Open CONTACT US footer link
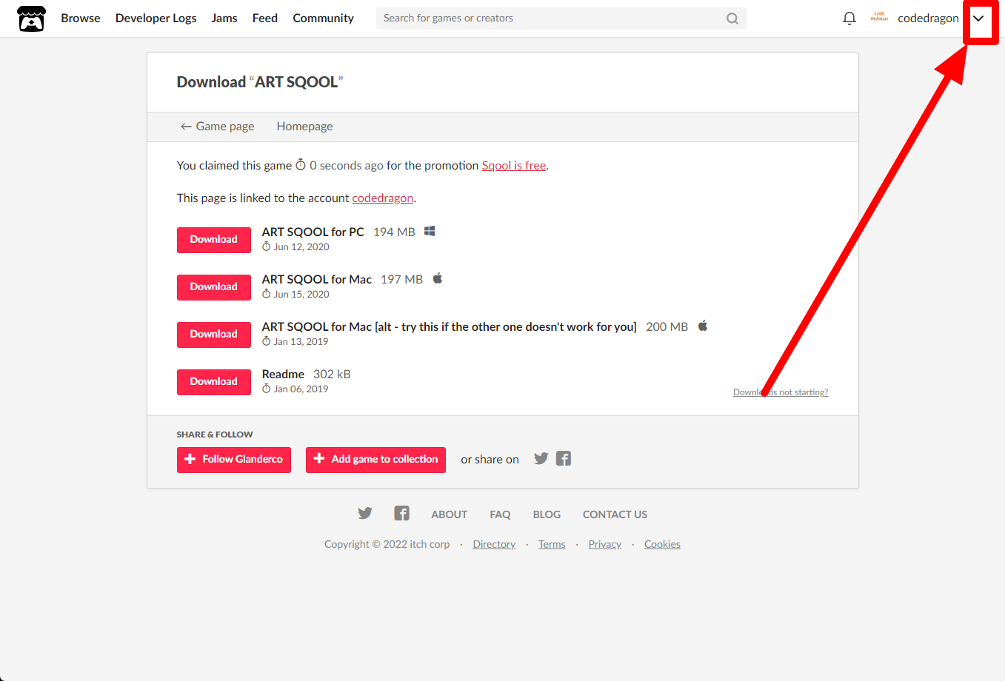The height and width of the screenshot is (681, 1005). 615,514
